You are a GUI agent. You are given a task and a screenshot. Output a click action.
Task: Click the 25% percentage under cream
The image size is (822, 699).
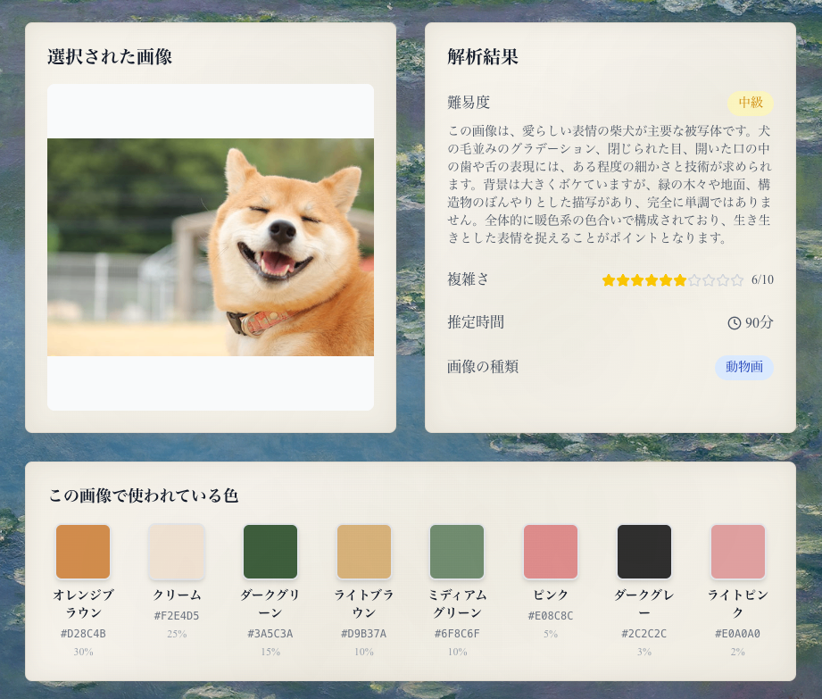[x=177, y=634]
